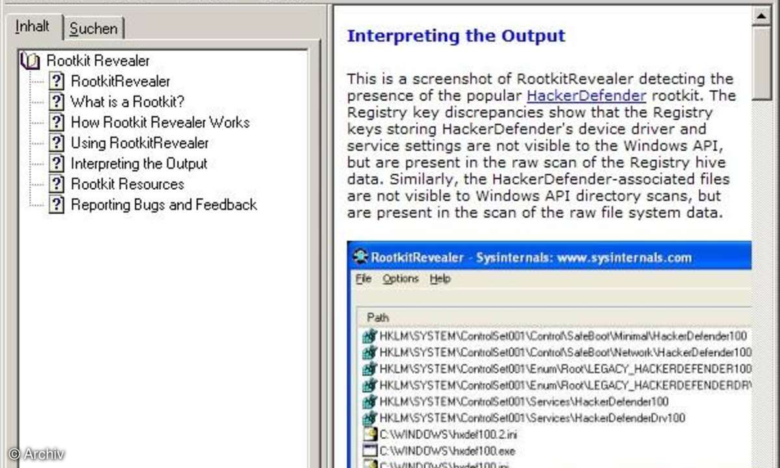Image resolution: width=780 pixels, height=468 pixels.
Task: Switch to the Suchen tab
Action: tap(94, 29)
